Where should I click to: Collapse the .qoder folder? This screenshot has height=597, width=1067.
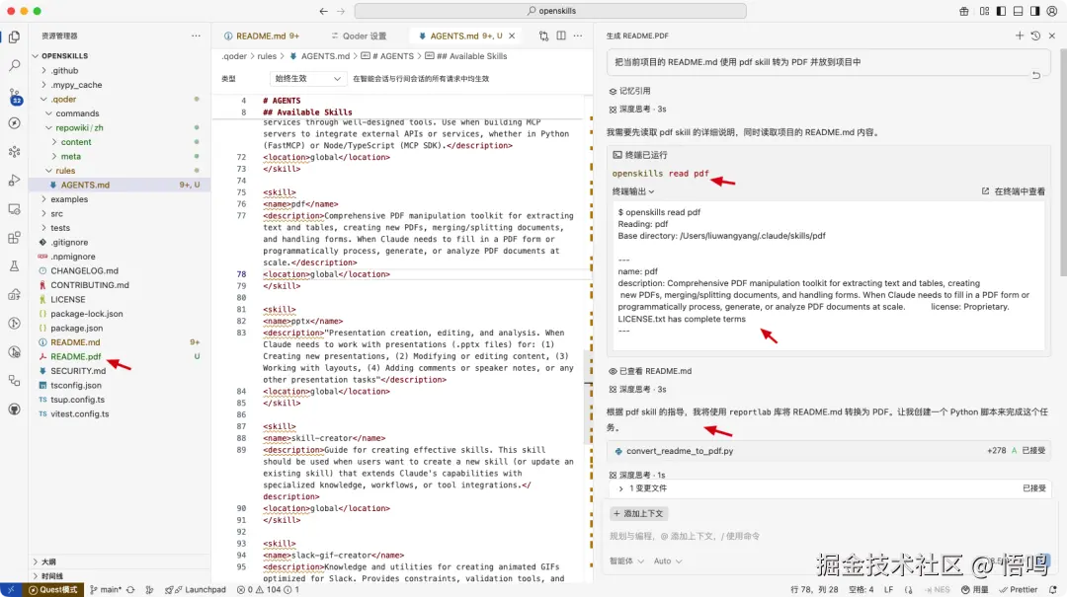63,99
